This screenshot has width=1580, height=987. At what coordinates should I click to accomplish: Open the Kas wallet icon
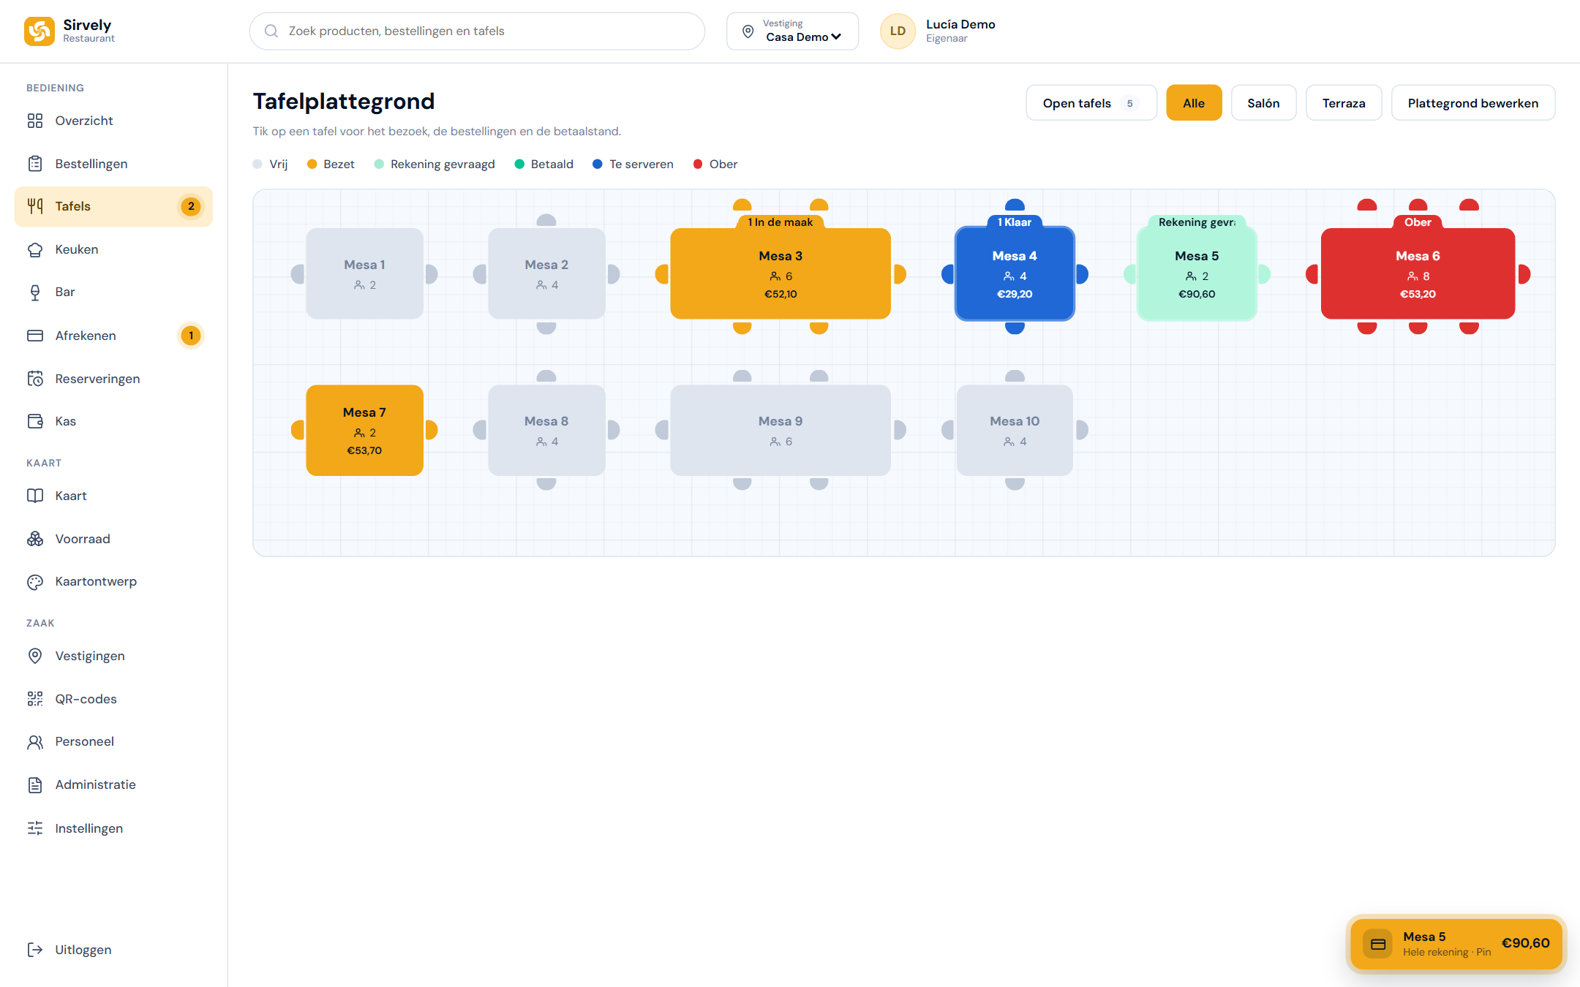pyautogui.click(x=35, y=421)
